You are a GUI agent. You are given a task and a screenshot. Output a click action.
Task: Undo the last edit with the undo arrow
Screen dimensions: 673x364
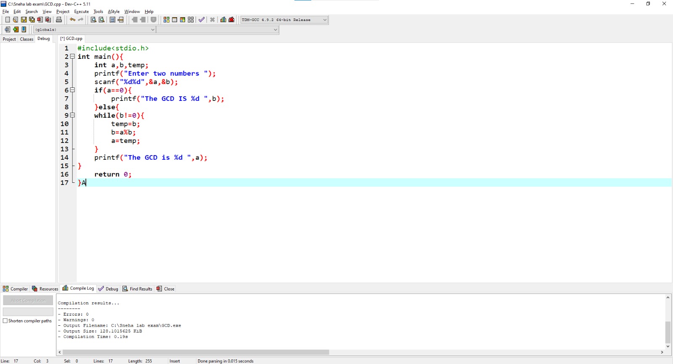click(x=72, y=20)
